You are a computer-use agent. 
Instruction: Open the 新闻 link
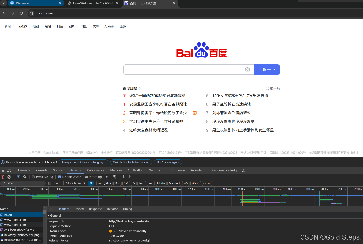8,26
